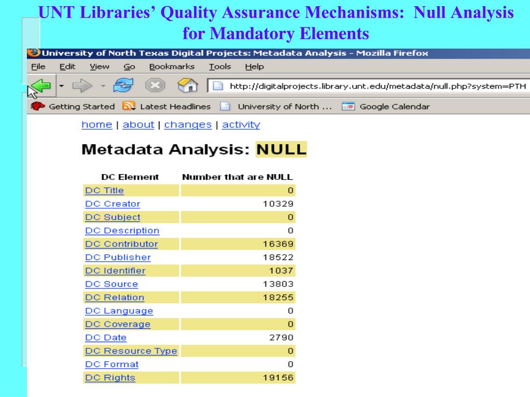Open the Help menu

254,67
